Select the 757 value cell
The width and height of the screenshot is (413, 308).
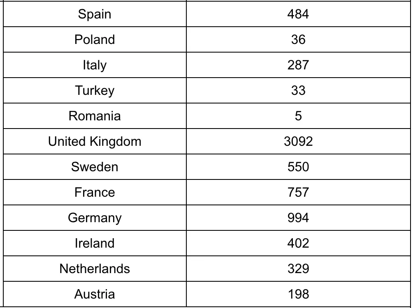(x=298, y=193)
